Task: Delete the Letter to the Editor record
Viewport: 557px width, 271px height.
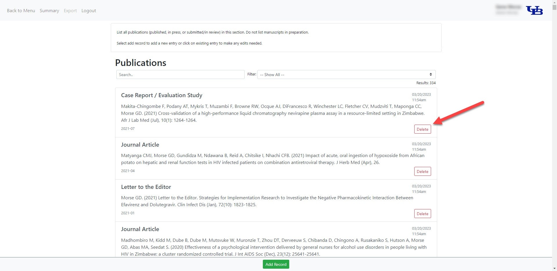Action: click(x=422, y=214)
